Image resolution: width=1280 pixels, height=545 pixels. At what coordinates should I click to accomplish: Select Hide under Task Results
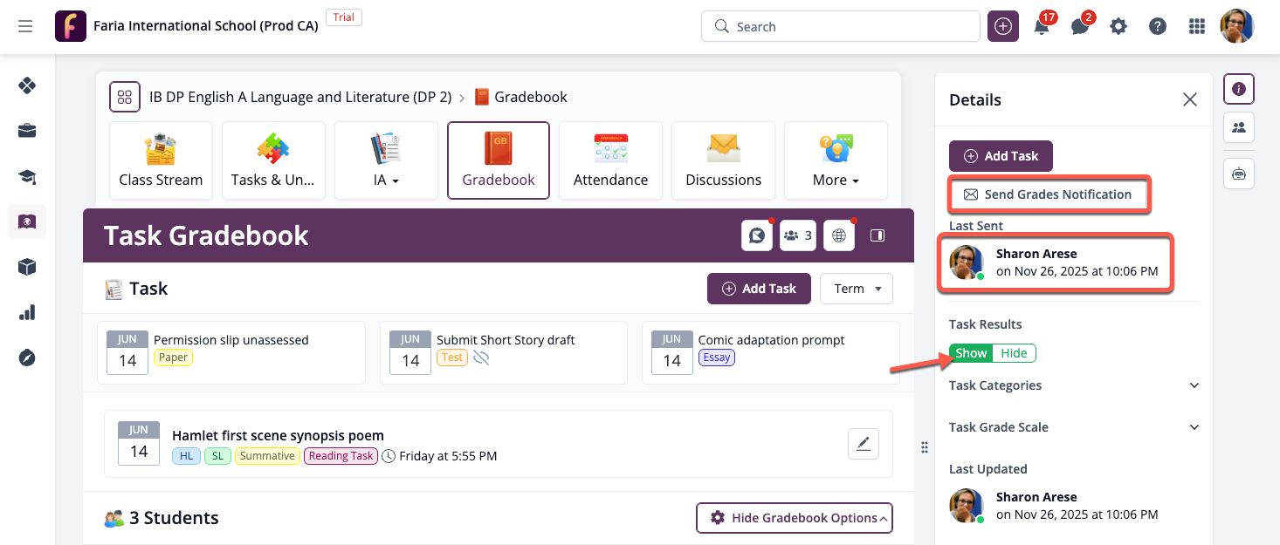pos(1014,353)
